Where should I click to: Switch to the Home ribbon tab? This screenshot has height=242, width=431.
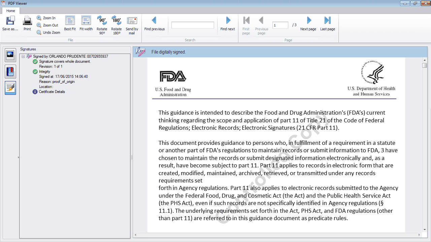click(10, 11)
